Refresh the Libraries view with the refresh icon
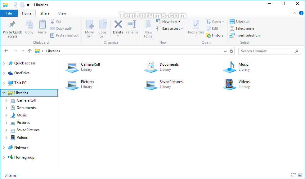 click(231, 51)
